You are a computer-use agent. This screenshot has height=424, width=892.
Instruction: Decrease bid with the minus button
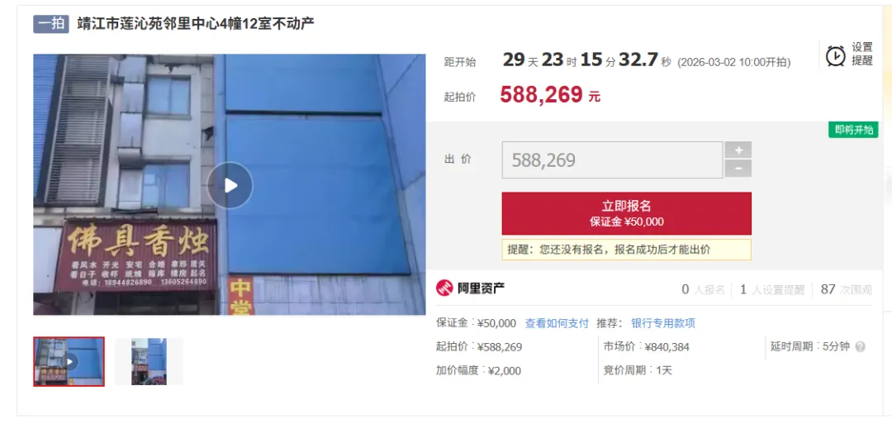click(738, 169)
